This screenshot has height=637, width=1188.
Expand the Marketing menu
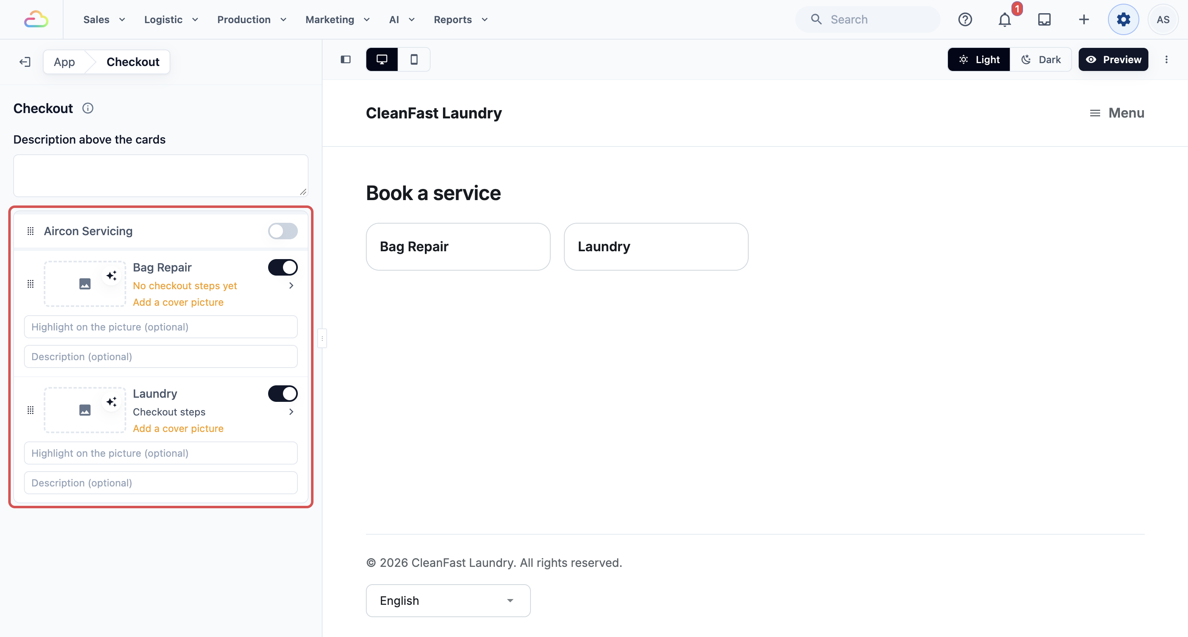[x=337, y=19]
